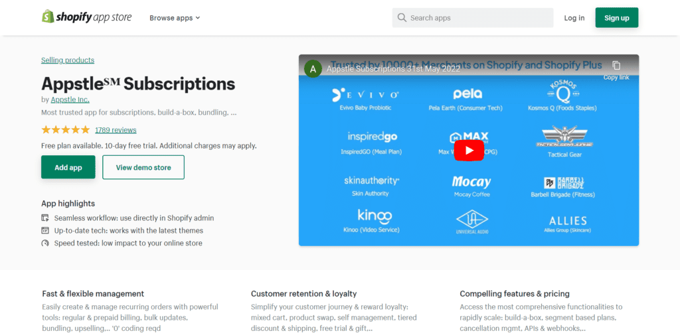Click the Copy link icon on video
This screenshot has width=680, height=333.
click(616, 66)
